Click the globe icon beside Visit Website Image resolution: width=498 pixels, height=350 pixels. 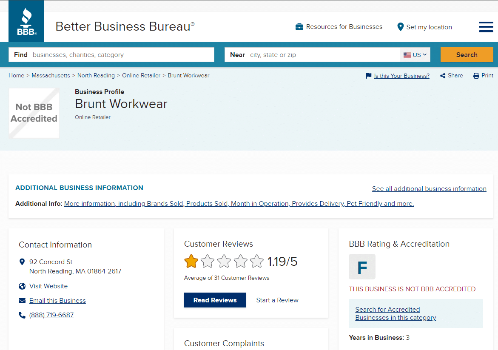tap(22, 286)
